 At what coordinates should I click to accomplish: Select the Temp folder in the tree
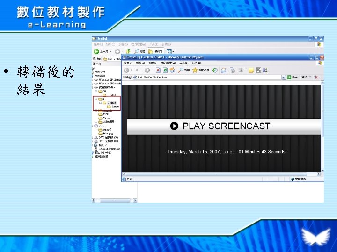[x=104, y=118]
